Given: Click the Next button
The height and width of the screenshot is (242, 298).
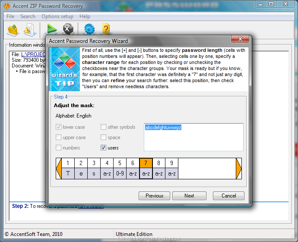Looking at the screenshot, I should tap(189, 196).
